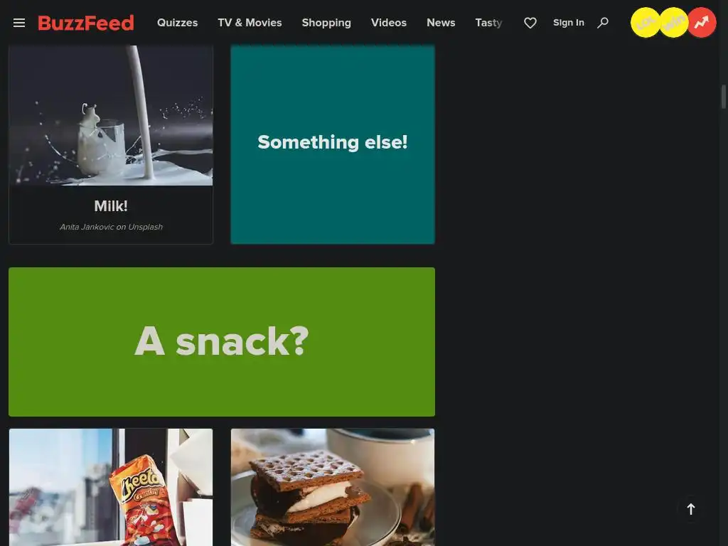Open the Quizzes menu item
The image size is (728, 546).
(177, 23)
